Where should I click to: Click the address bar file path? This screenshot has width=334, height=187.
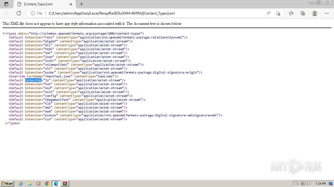coord(112,13)
